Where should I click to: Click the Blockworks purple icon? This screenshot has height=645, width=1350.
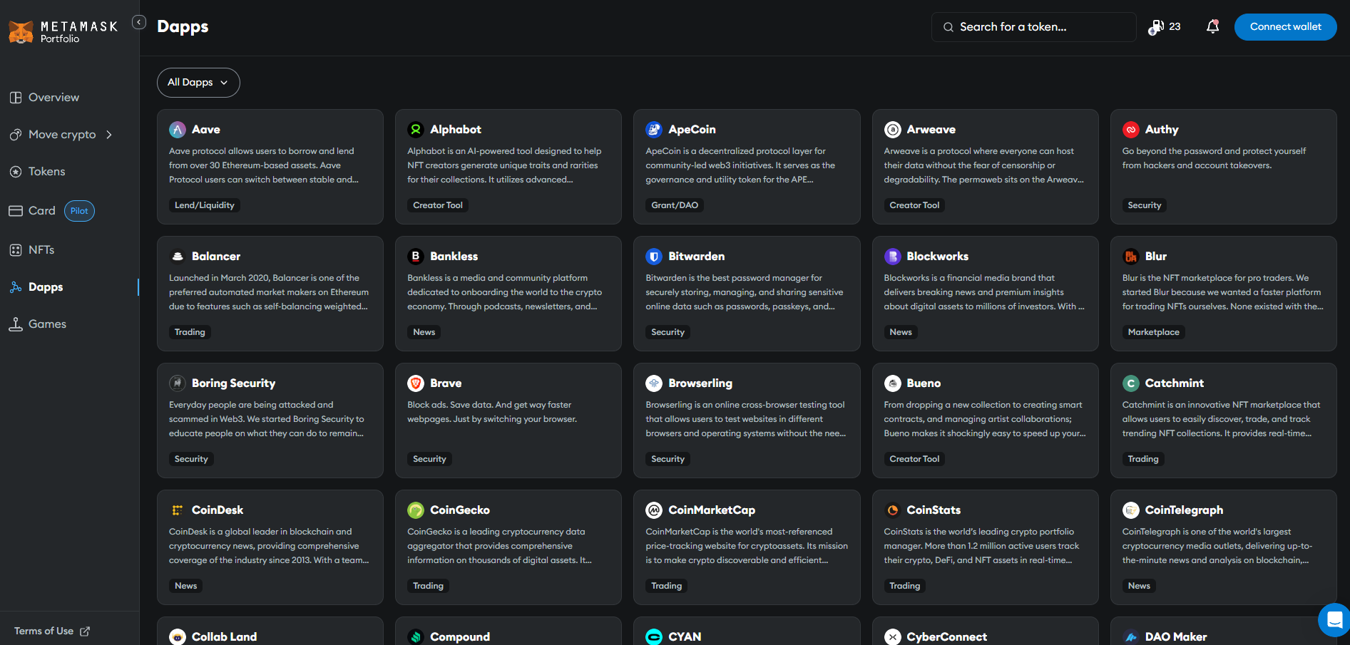point(892,256)
